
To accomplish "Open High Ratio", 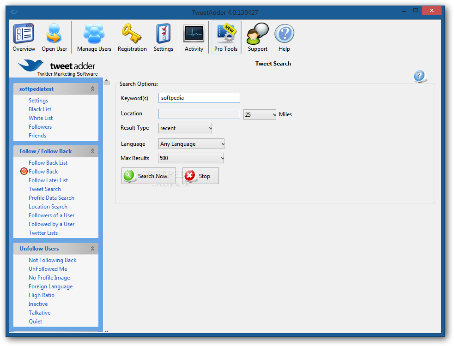I will tap(42, 295).
